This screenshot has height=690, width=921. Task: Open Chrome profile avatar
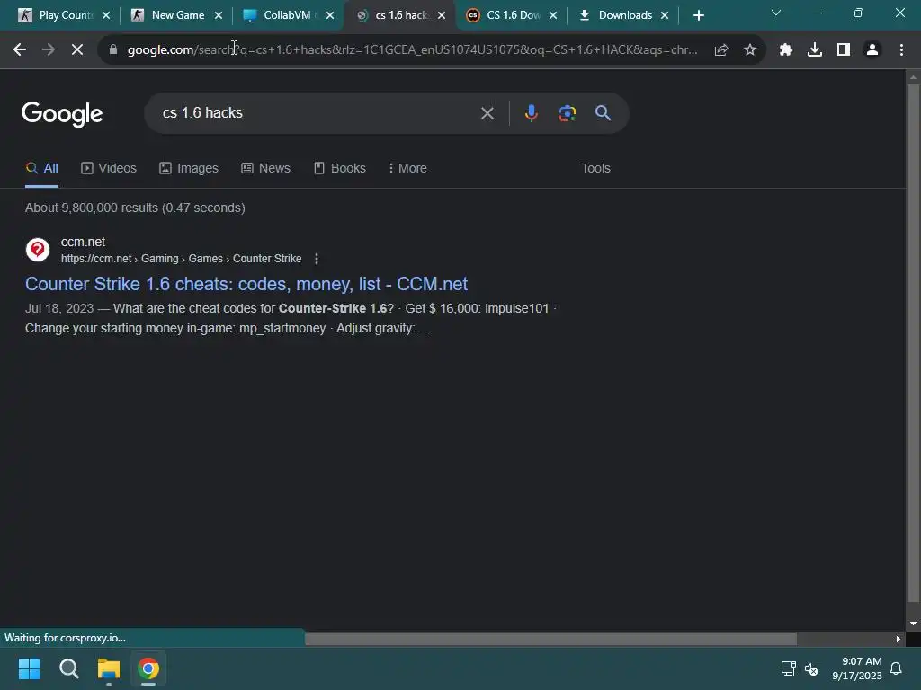click(872, 50)
